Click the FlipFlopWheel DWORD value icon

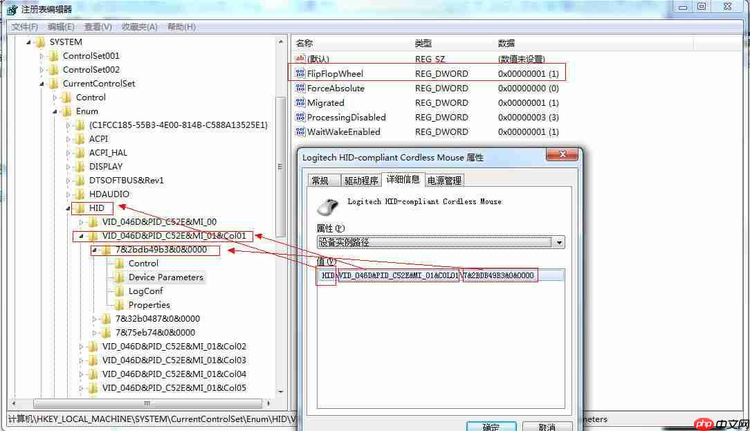pos(300,73)
